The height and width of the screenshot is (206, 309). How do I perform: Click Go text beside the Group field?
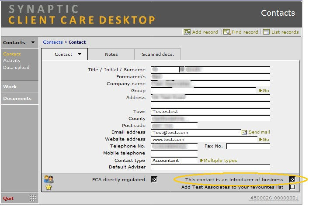tap(266, 90)
